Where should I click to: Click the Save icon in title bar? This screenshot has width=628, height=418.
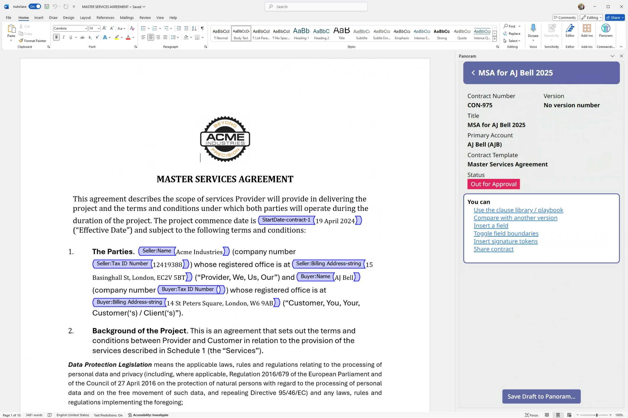click(x=47, y=7)
